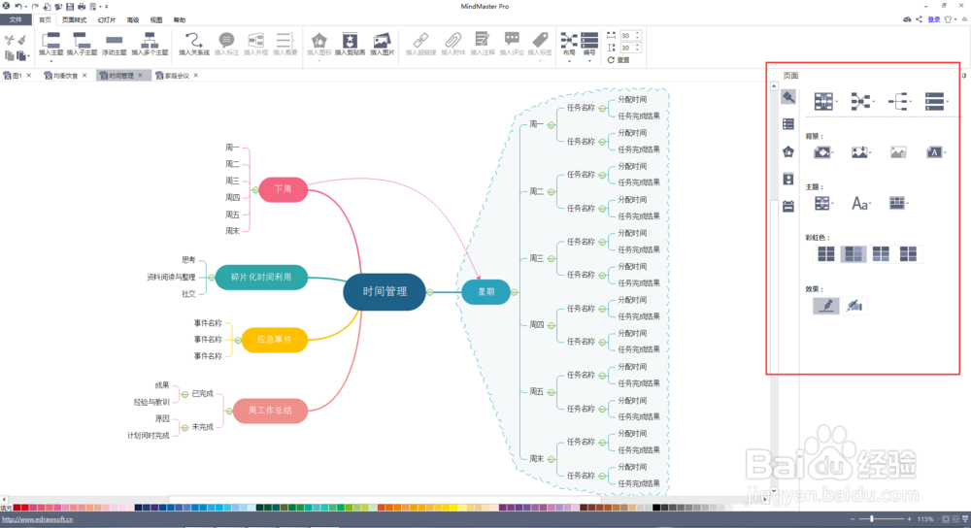Collapse the 应急事件 branch toggle

(238, 340)
